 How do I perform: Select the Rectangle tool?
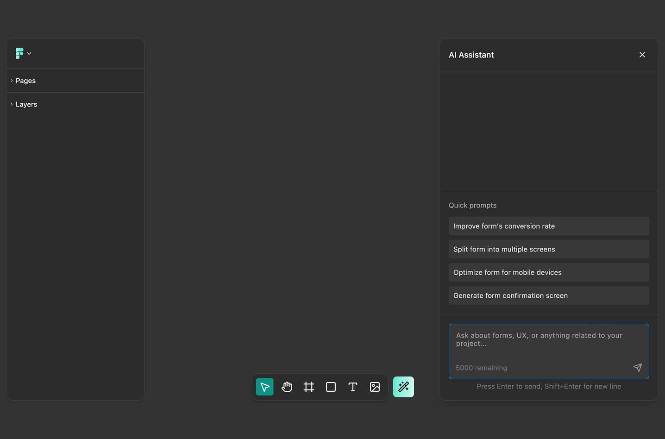331,387
